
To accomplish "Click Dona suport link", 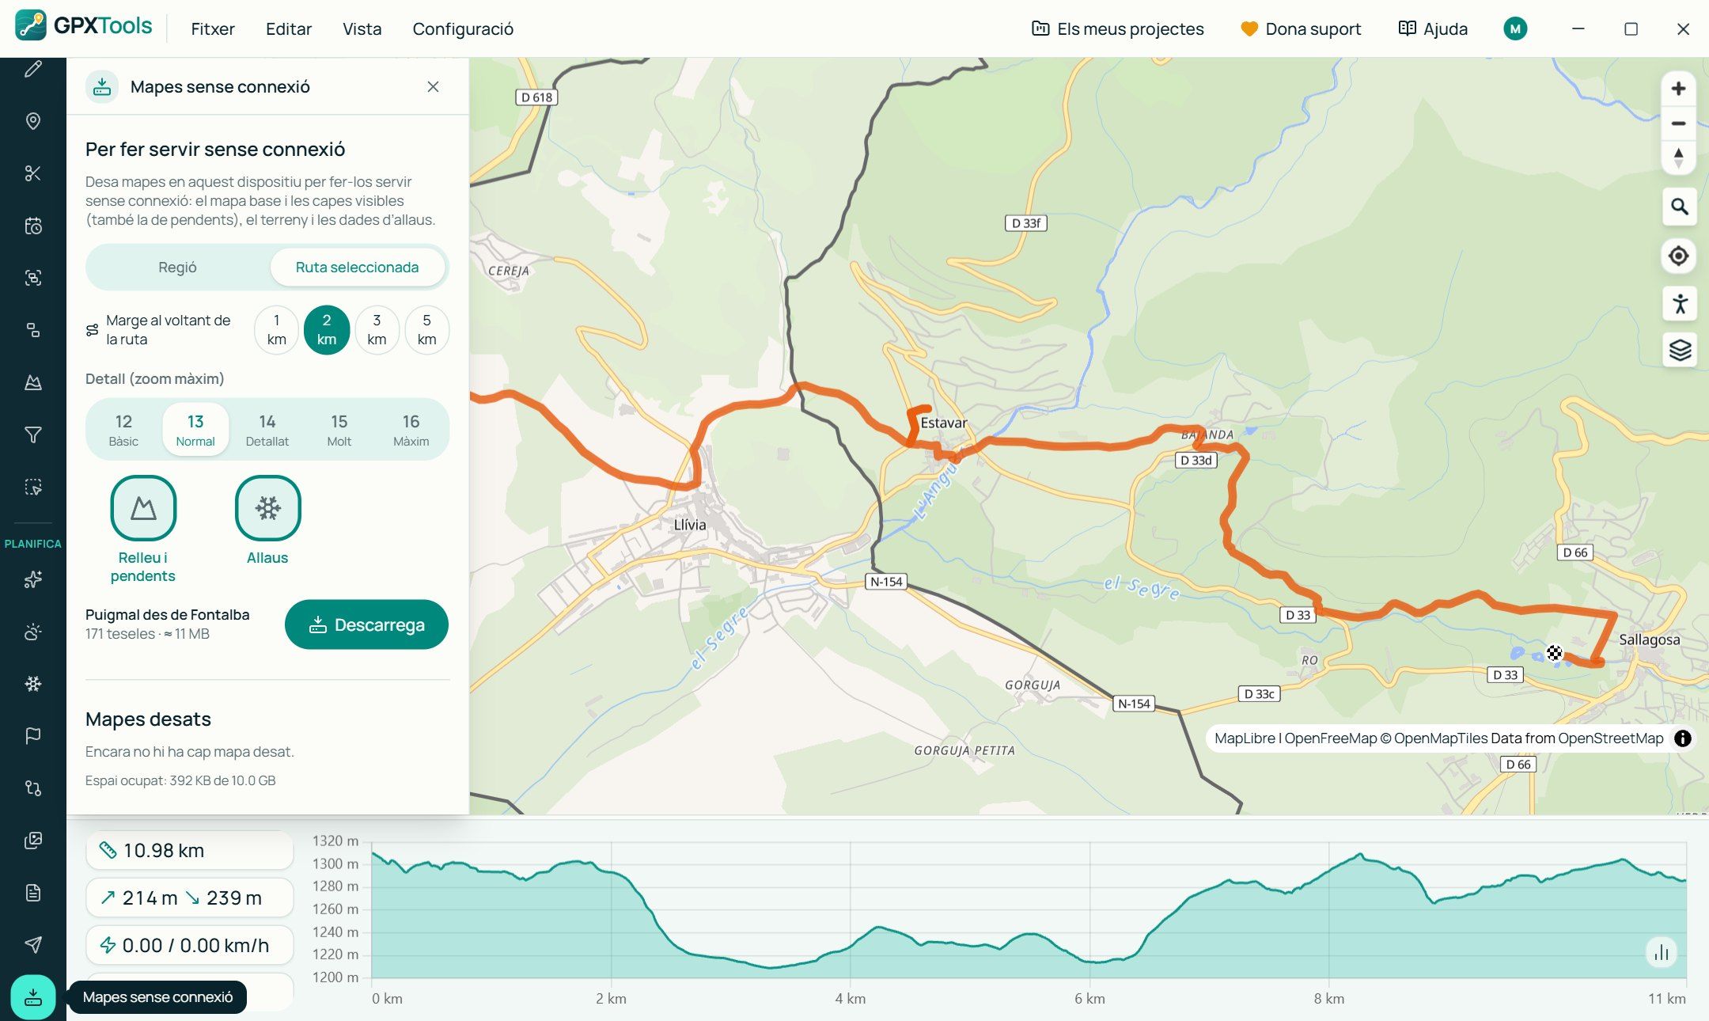I will point(1301,29).
